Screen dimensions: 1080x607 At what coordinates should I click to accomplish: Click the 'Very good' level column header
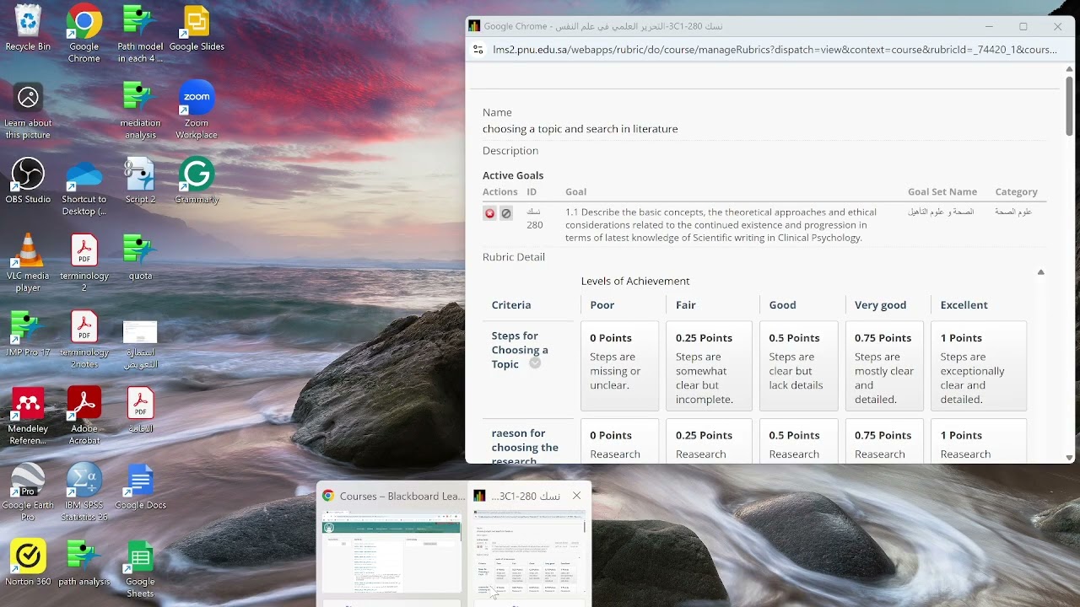[880, 305]
